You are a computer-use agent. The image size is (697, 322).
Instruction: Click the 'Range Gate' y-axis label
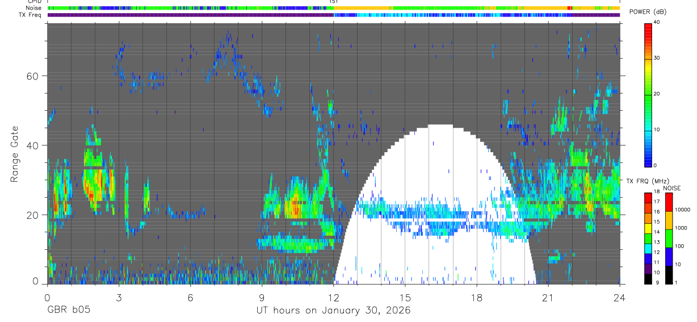(15, 153)
